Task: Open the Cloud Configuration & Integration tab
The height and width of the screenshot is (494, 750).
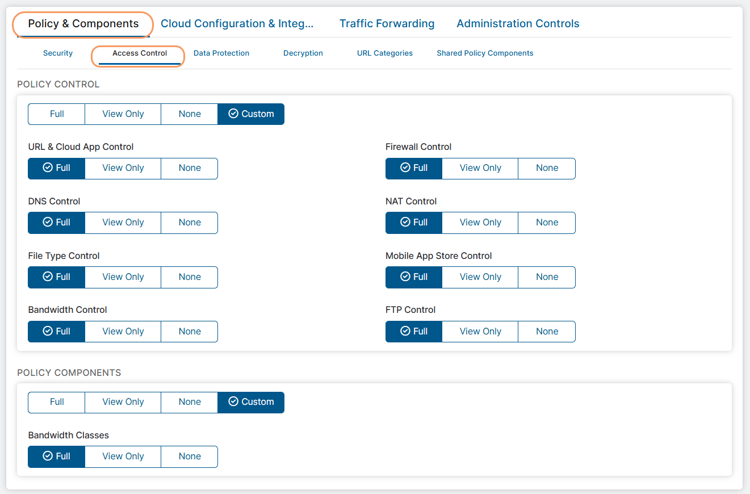Action: (237, 24)
